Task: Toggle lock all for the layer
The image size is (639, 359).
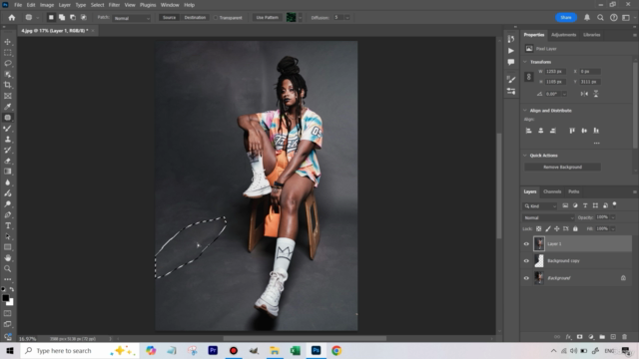Action: pyautogui.click(x=575, y=228)
